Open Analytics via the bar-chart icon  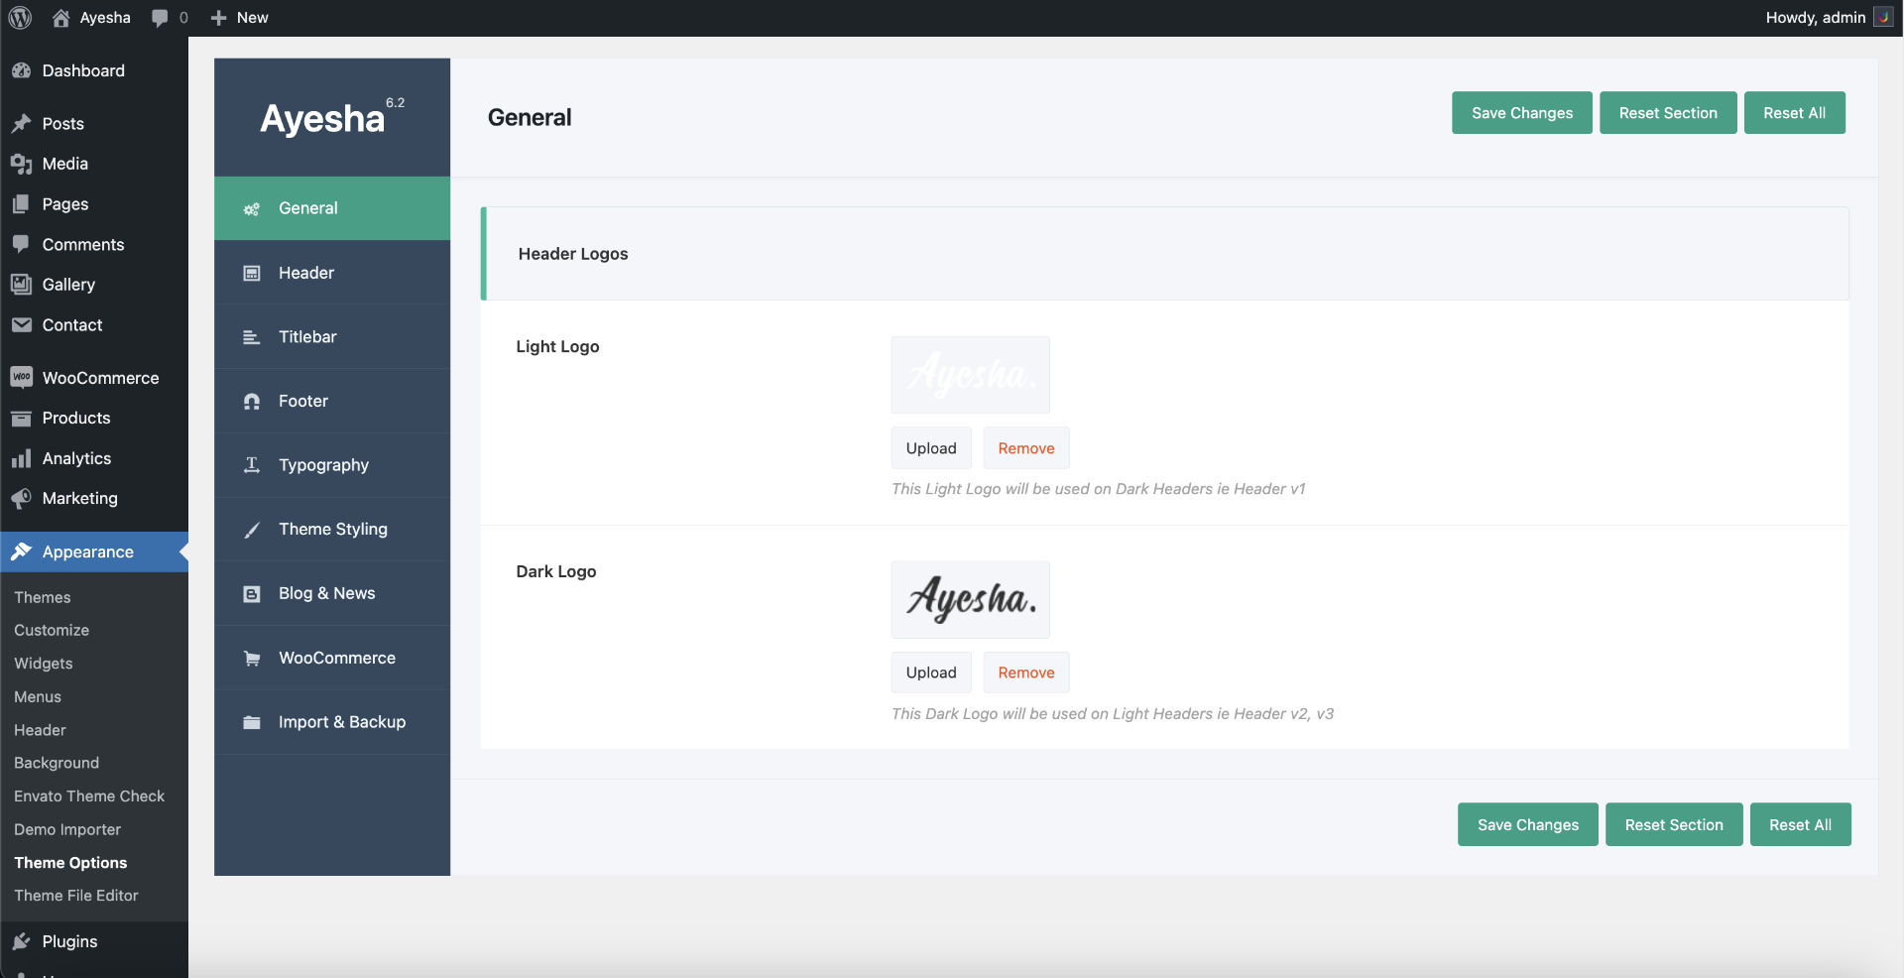point(21,458)
